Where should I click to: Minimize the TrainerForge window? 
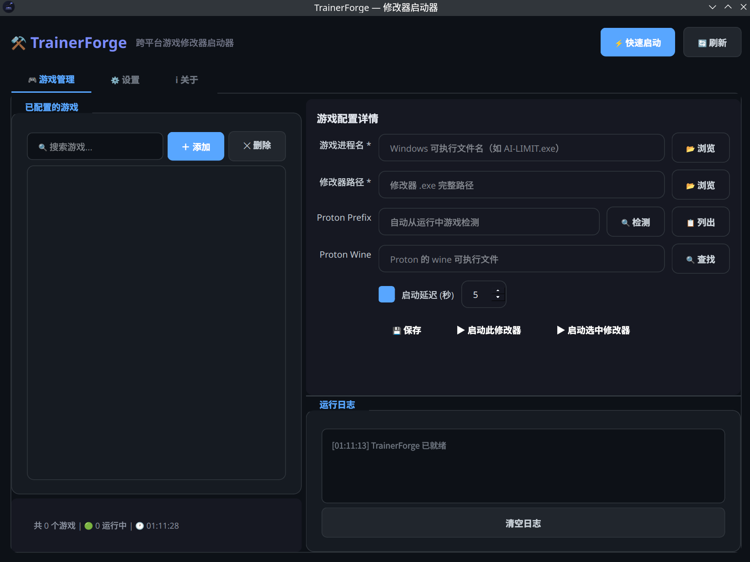coord(712,7)
